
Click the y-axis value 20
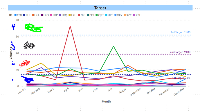[17, 53]
